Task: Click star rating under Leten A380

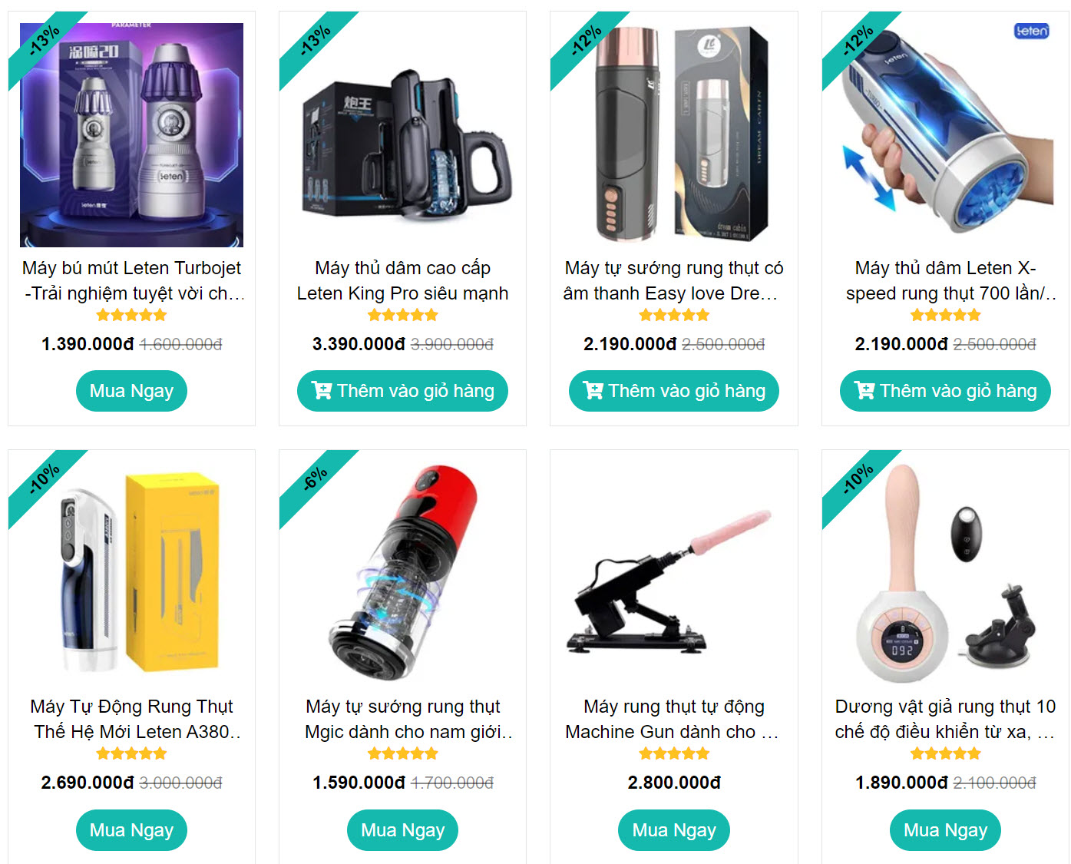Action: (x=131, y=753)
